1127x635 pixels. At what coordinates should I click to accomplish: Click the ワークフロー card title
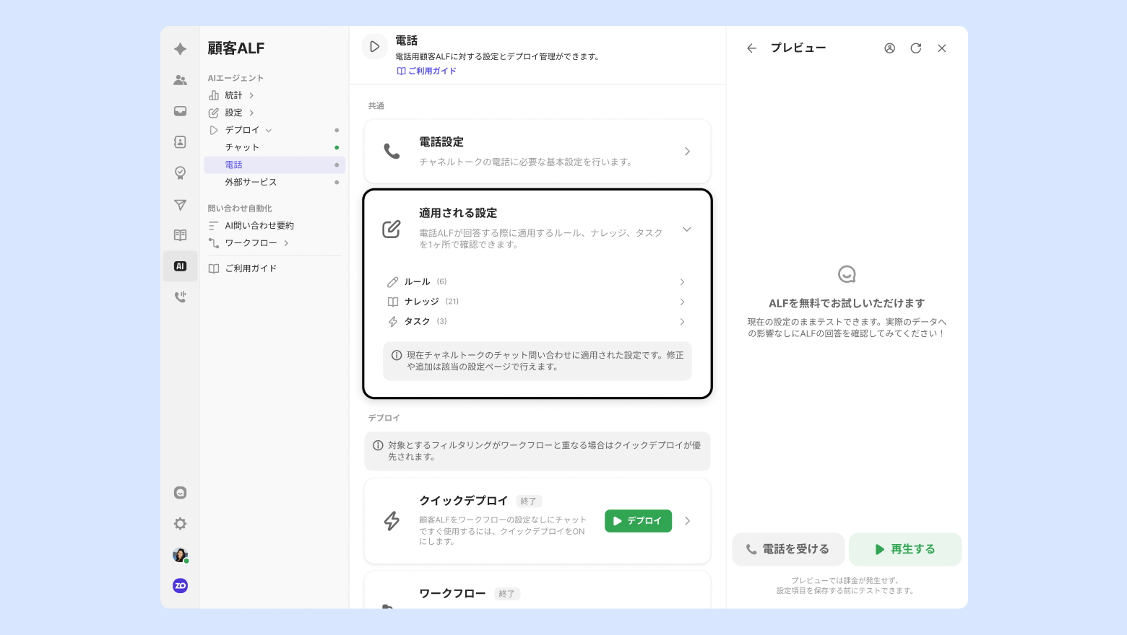[452, 593]
